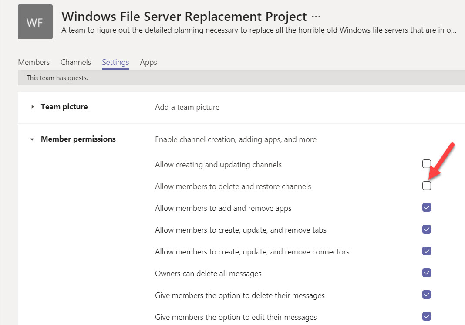Click 'Allow members to create, update, and remove connectors' label
This screenshot has width=465, height=325.
point(252,252)
